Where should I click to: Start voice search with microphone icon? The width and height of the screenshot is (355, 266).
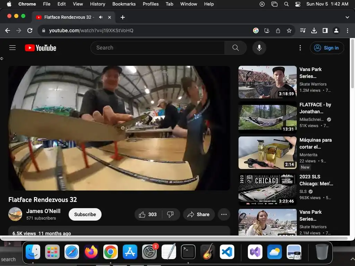(x=259, y=48)
